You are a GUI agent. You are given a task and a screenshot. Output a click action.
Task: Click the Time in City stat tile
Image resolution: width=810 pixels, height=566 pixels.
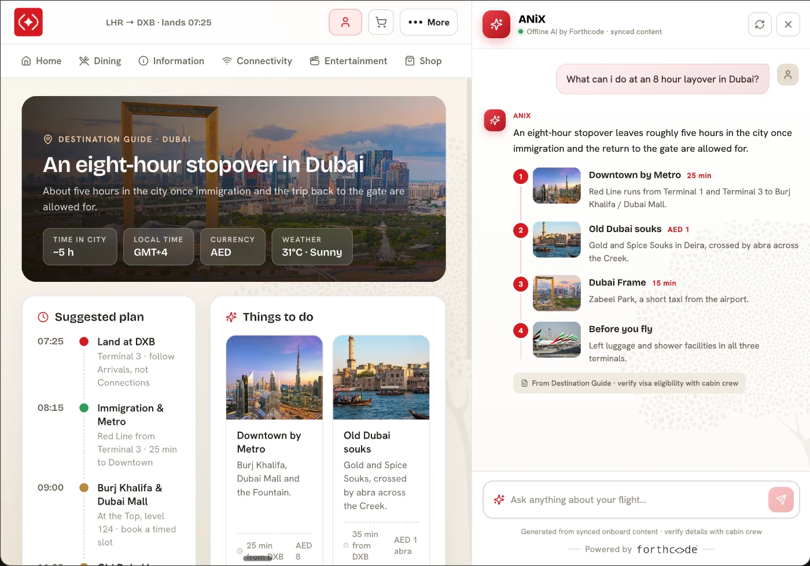pyautogui.click(x=80, y=247)
